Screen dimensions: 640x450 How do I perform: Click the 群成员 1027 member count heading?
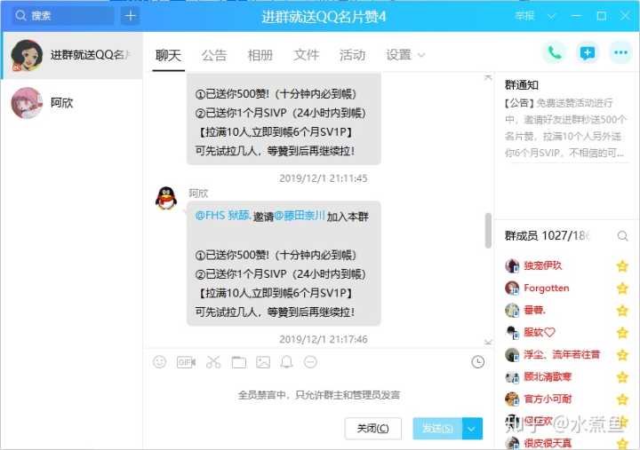[547, 235]
